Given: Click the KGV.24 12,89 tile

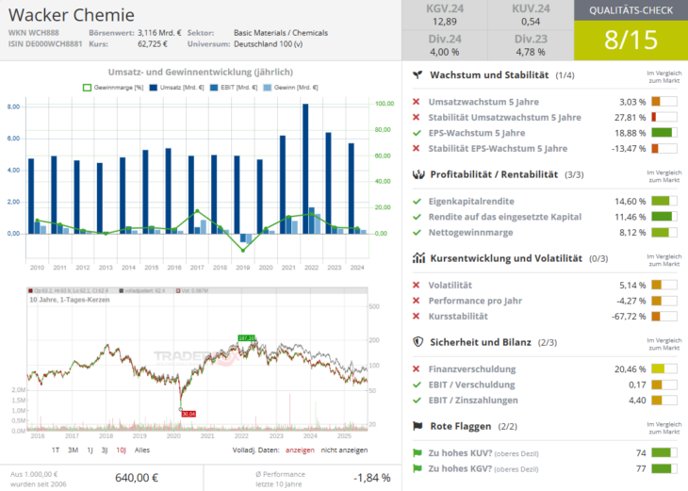Looking at the screenshot, I should tap(445, 15).
